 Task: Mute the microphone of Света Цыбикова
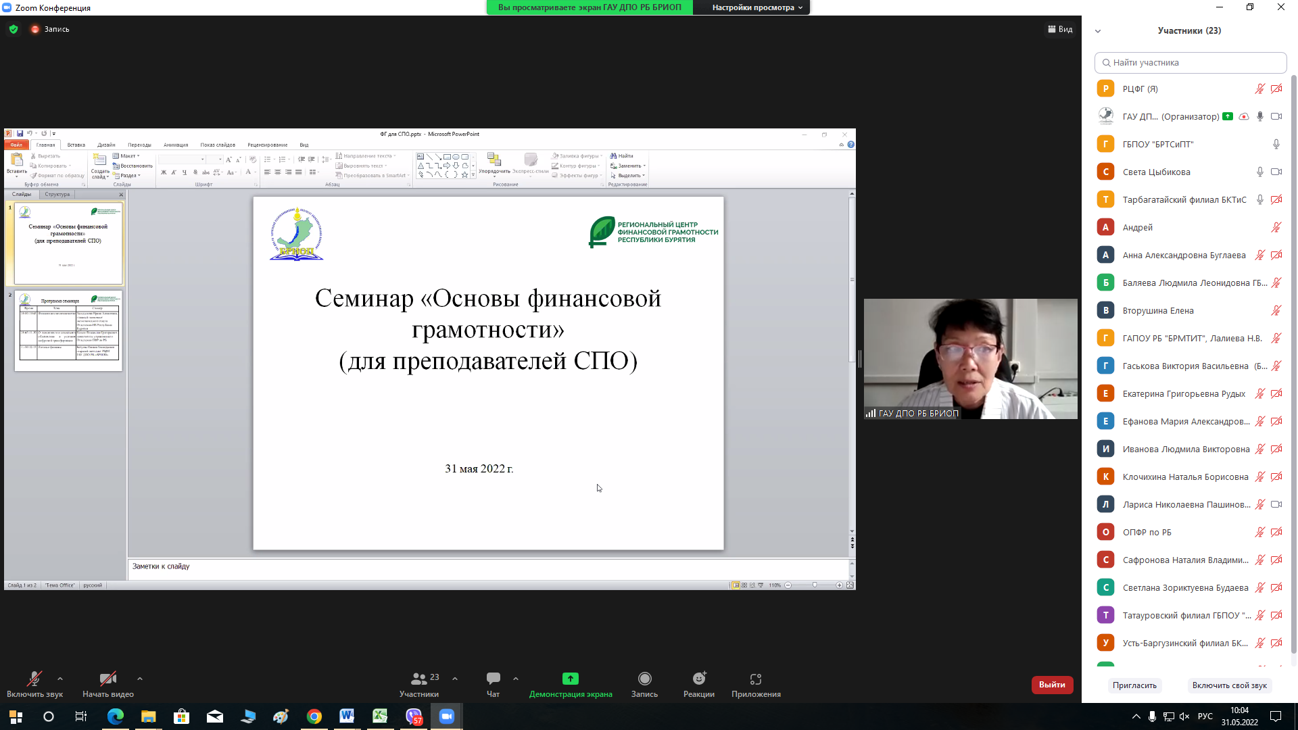(1259, 172)
